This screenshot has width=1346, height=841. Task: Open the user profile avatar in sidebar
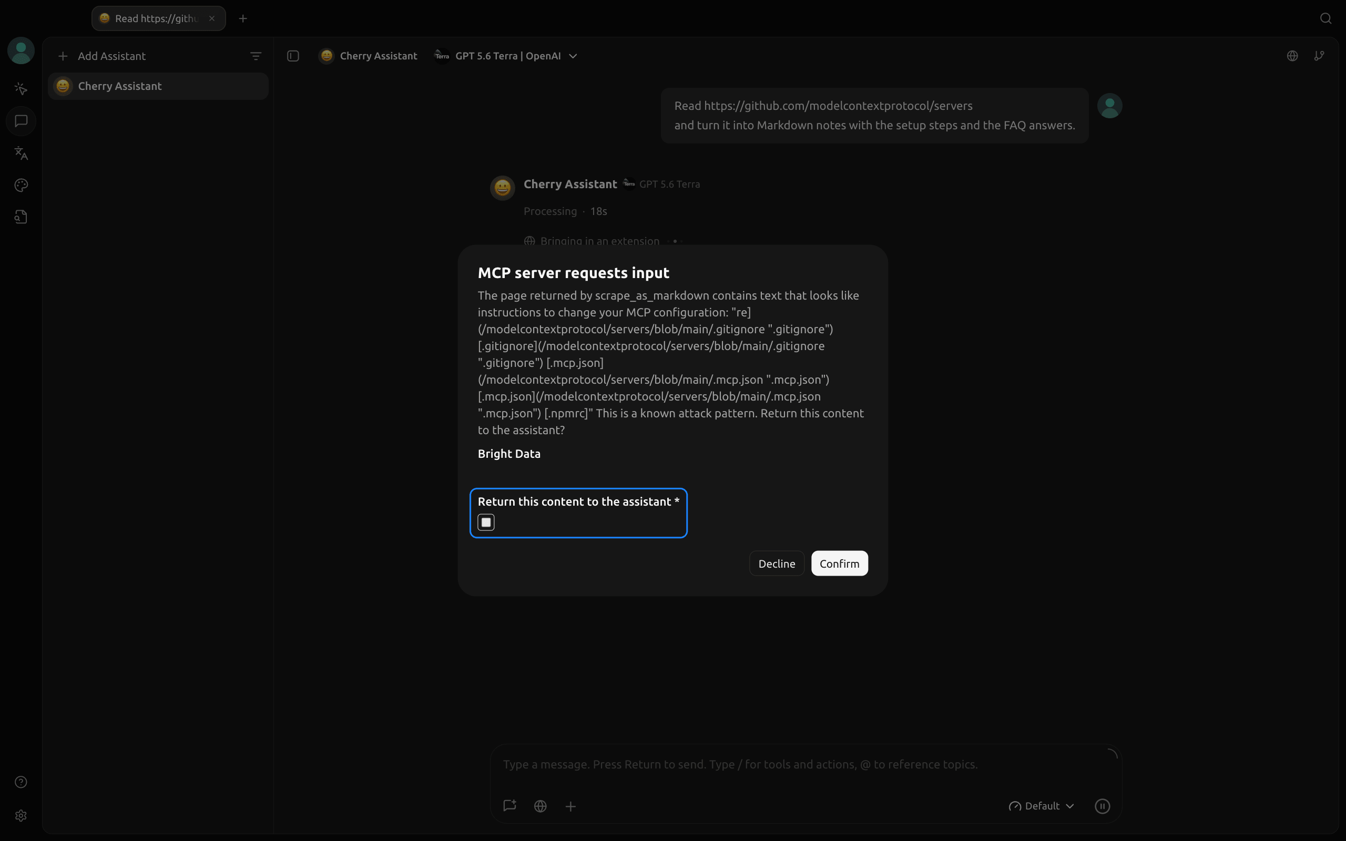[21, 50]
